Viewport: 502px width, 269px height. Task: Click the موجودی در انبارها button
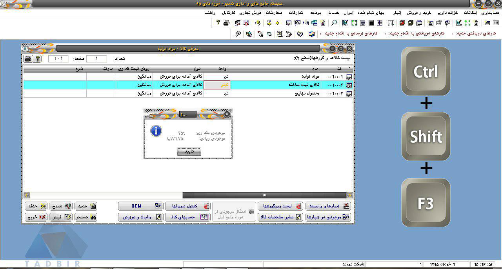(x=328, y=217)
